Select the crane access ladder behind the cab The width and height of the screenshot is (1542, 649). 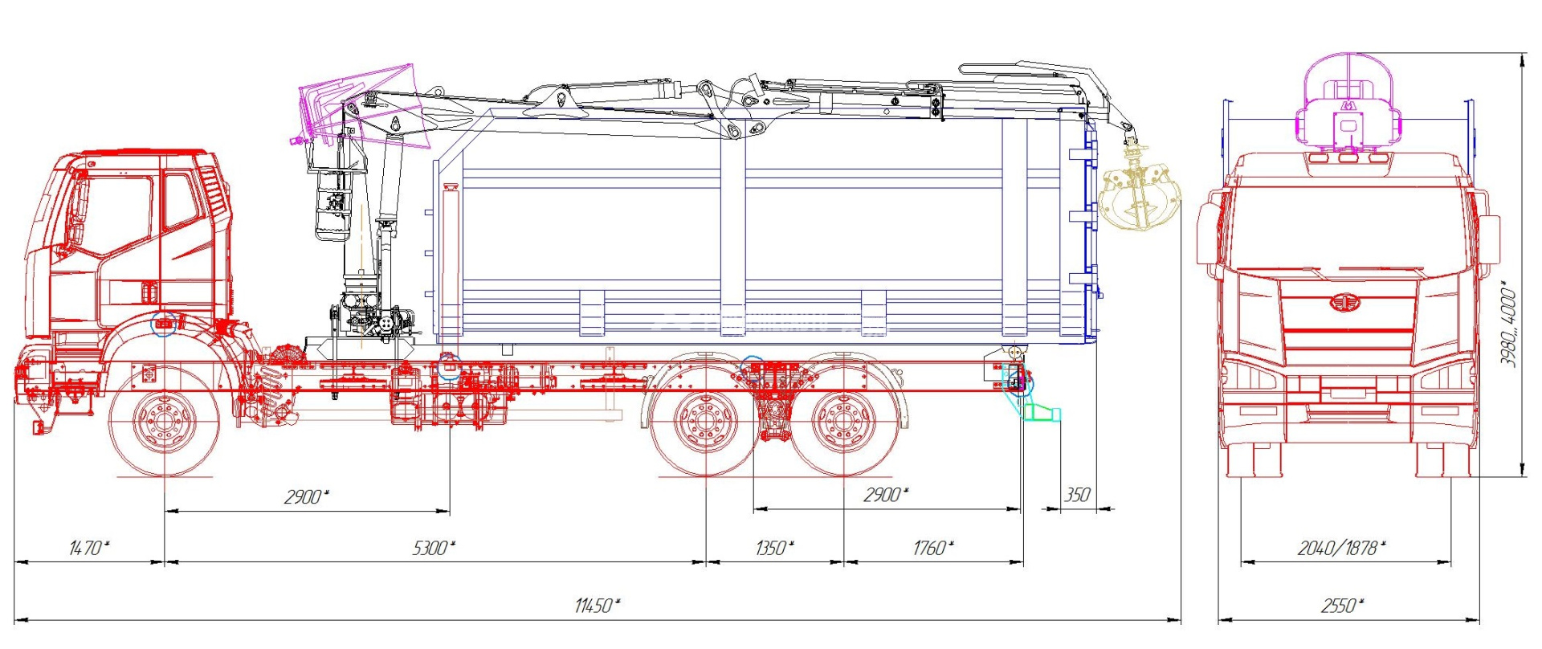coord(332,205)
